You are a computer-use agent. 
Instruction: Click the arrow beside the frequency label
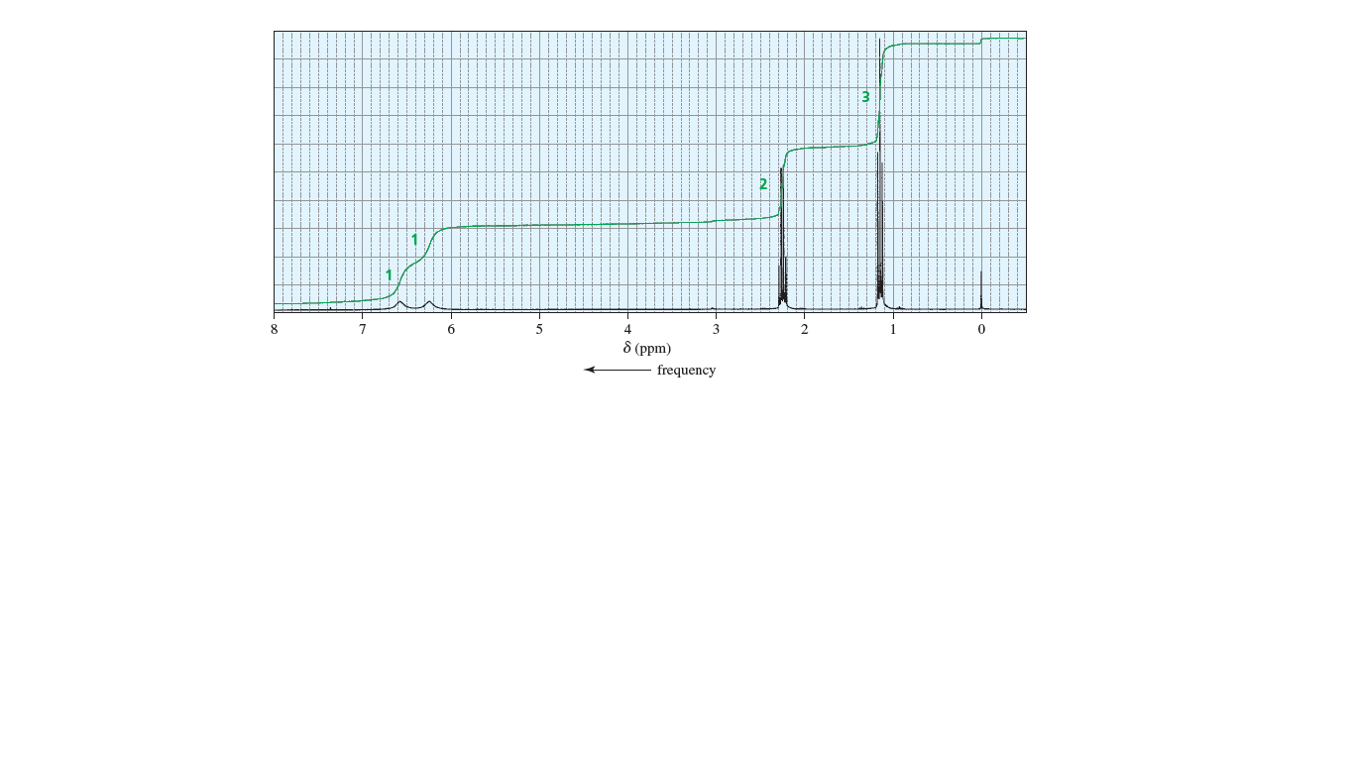(x=618, y=370)
